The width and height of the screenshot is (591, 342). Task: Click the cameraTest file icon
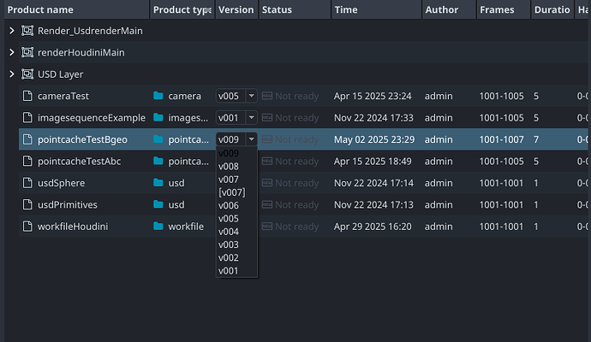click(27, 96)
